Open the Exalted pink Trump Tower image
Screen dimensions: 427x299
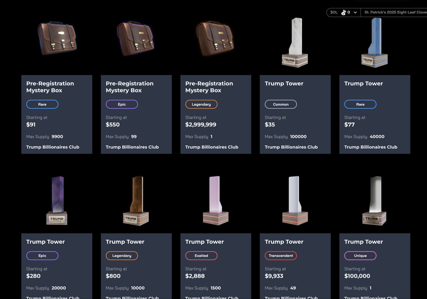pos(216,200)
